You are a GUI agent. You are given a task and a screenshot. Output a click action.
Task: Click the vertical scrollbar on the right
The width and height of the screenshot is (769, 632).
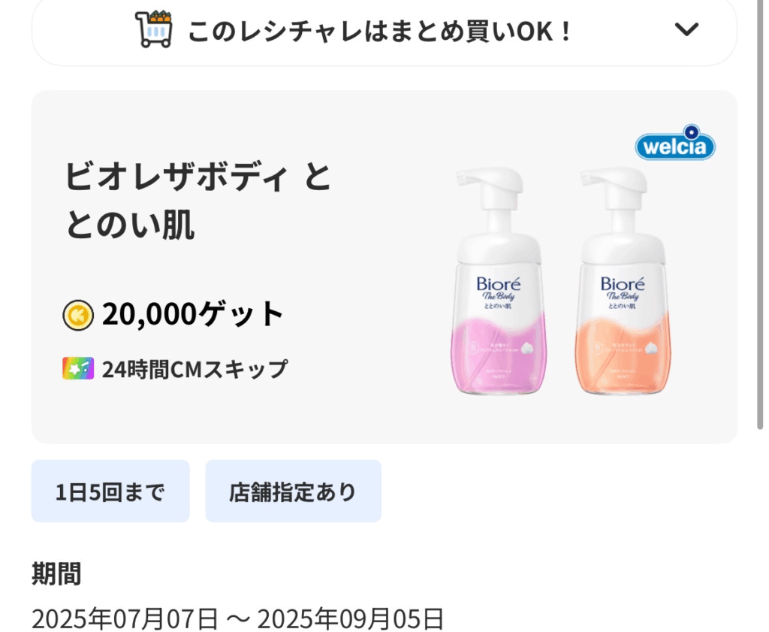(761, 214)
